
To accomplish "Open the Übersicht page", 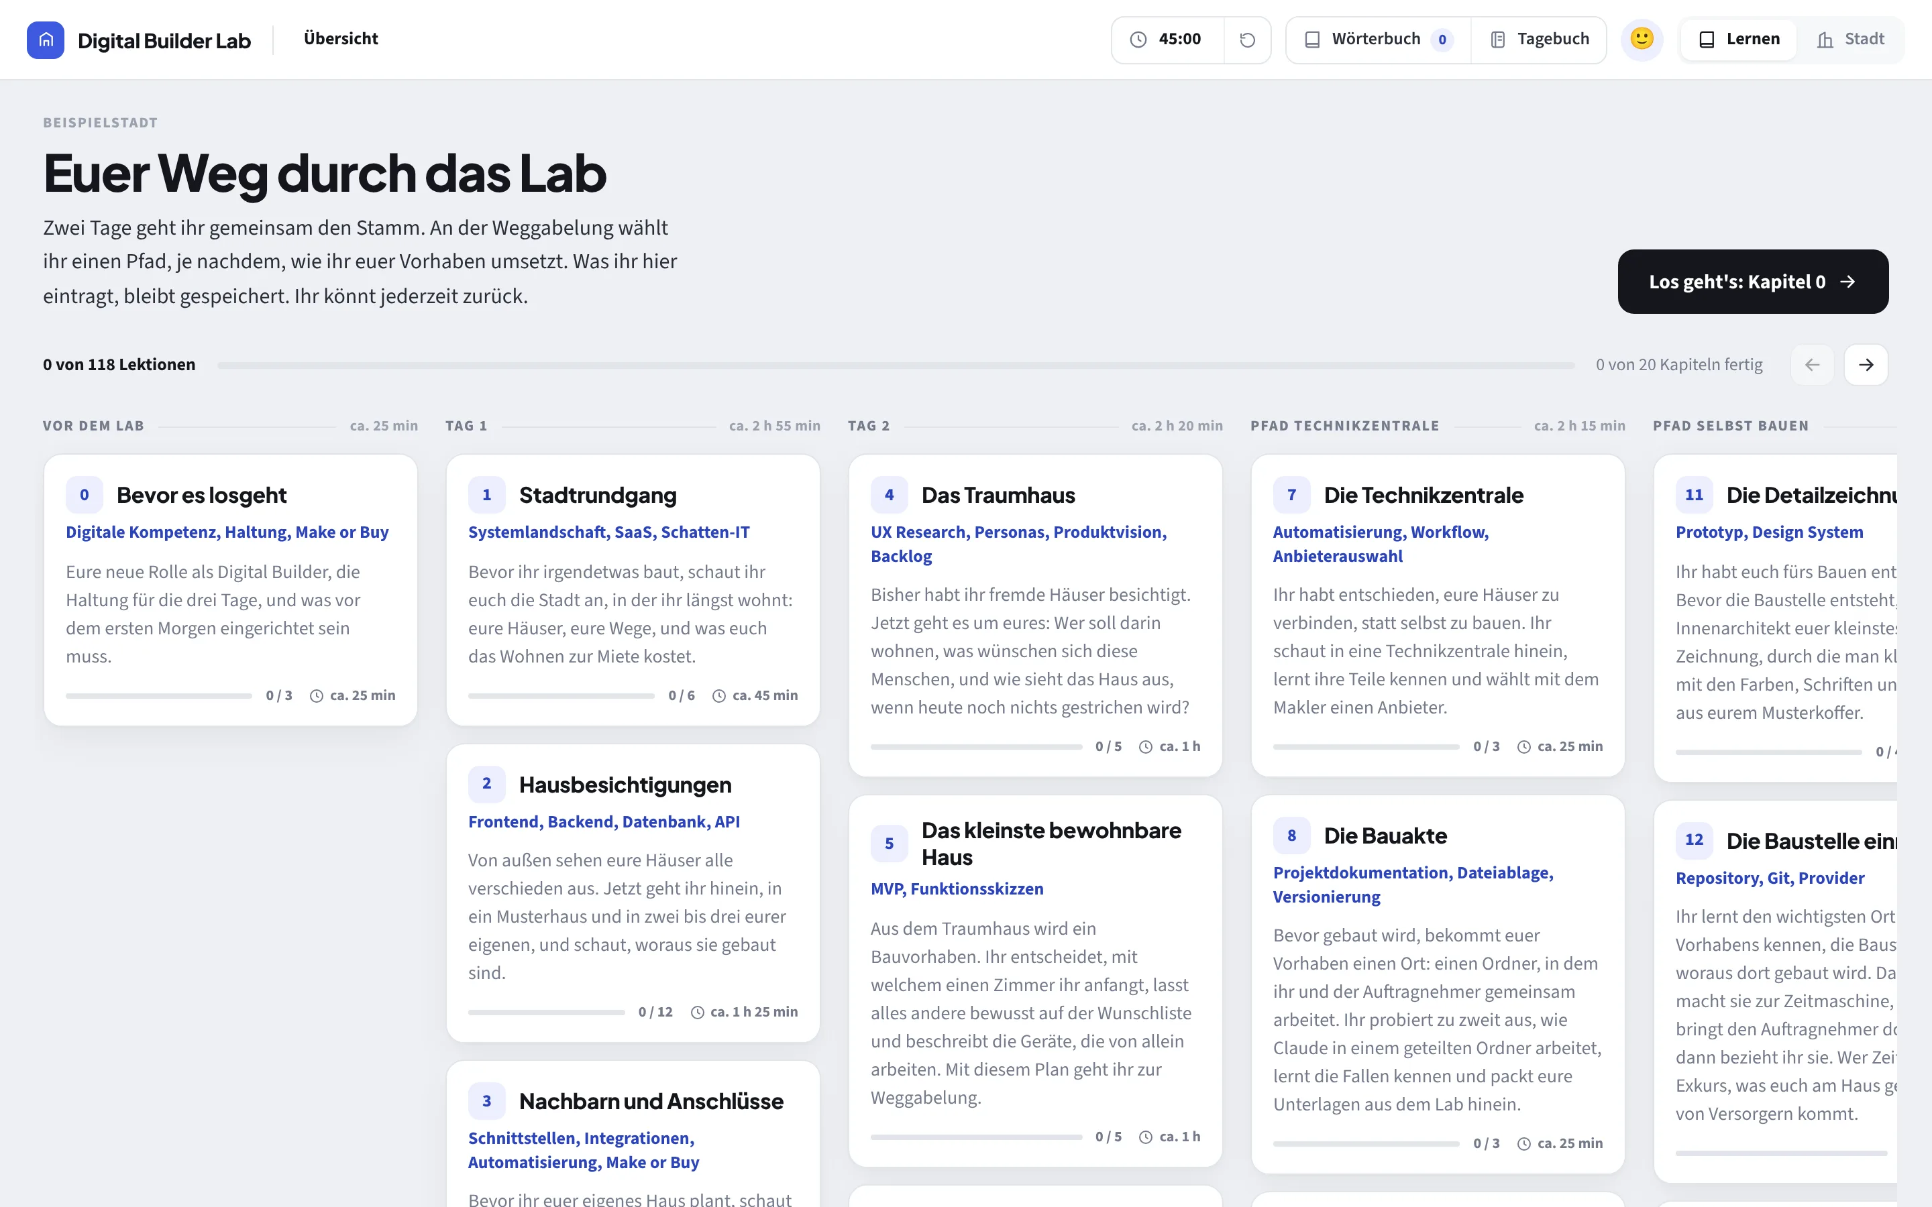I will (341, 39).
